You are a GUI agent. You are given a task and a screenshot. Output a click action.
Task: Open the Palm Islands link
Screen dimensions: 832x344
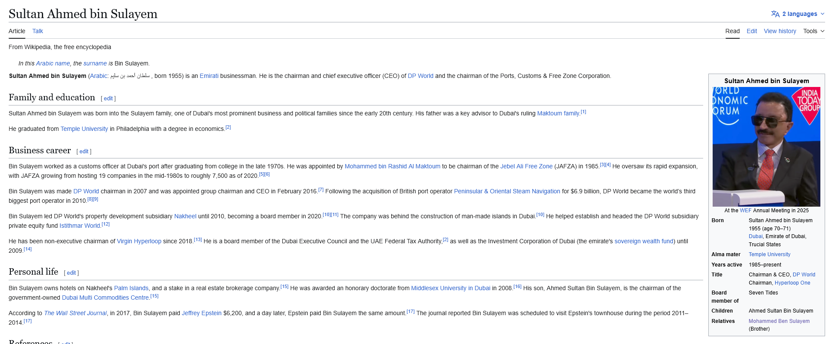[x=131, y=288]
